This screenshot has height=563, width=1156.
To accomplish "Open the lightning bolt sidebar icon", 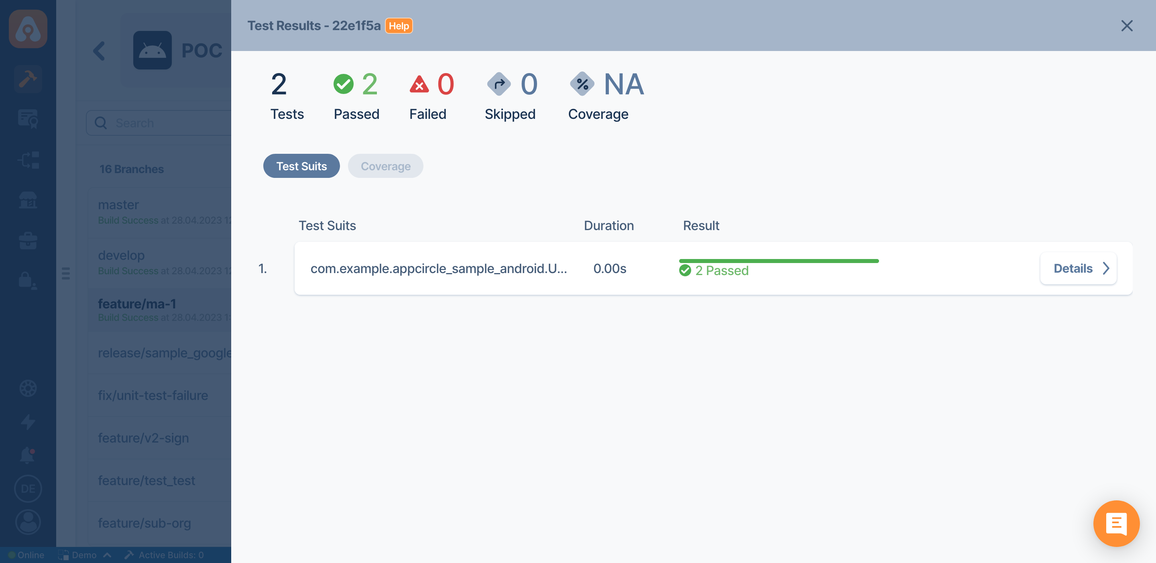I will pyautogui.click(x=28, y=422).
